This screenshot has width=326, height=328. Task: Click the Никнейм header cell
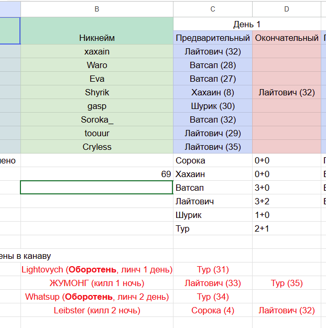coord(97,38)
